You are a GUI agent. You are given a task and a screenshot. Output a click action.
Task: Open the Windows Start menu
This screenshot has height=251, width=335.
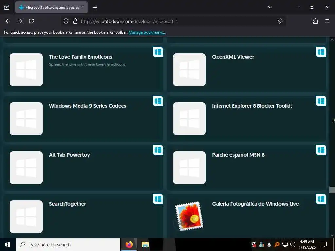point(8,244)
